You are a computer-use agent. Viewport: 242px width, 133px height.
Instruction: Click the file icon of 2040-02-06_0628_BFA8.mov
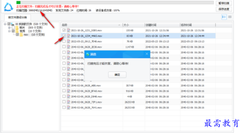pos(69,91)
